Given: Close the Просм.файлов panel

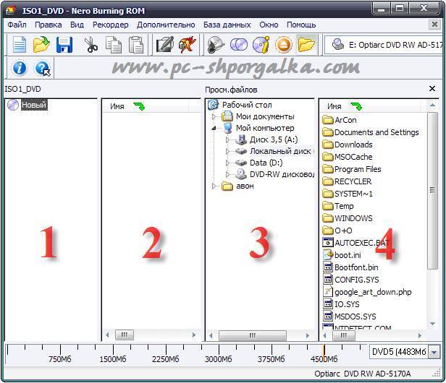Looking at the screenshot, I should click(432, 89).
